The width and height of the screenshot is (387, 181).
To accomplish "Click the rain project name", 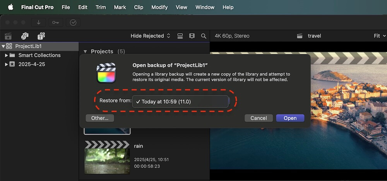I will click(x=139, y=146).
